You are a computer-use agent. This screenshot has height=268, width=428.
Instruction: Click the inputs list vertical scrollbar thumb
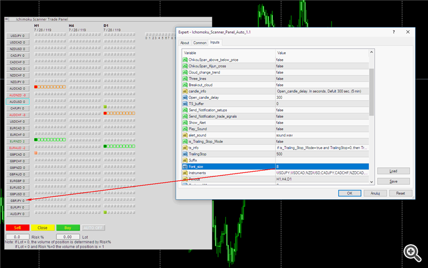(372, 92)
